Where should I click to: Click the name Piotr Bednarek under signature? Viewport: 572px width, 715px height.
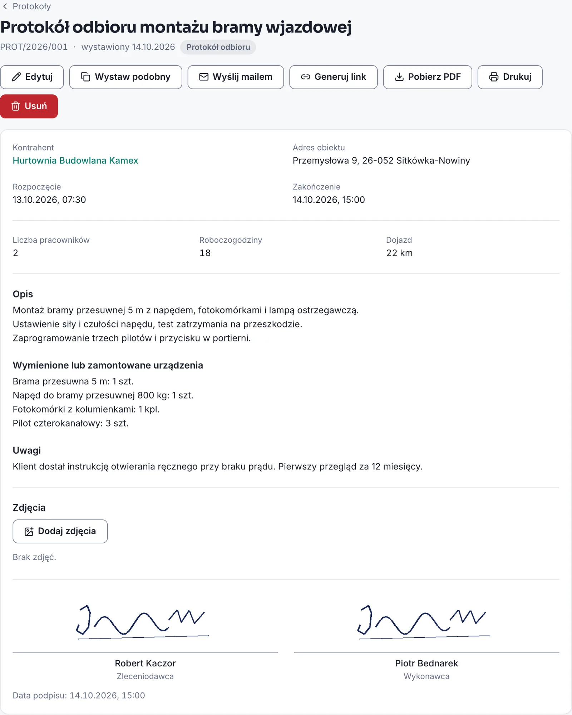pos(426,664)
